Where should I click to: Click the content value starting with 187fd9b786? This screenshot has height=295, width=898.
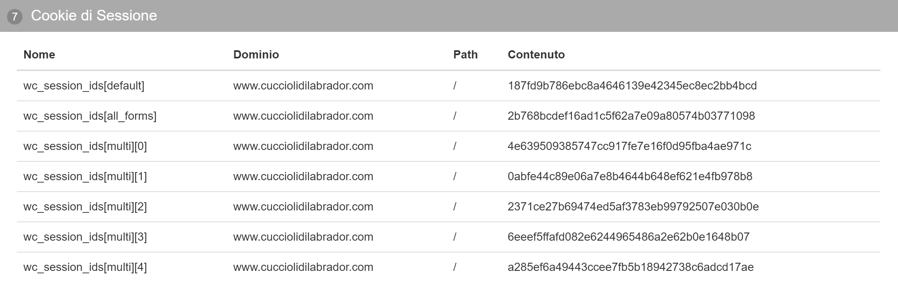point(632,86)
